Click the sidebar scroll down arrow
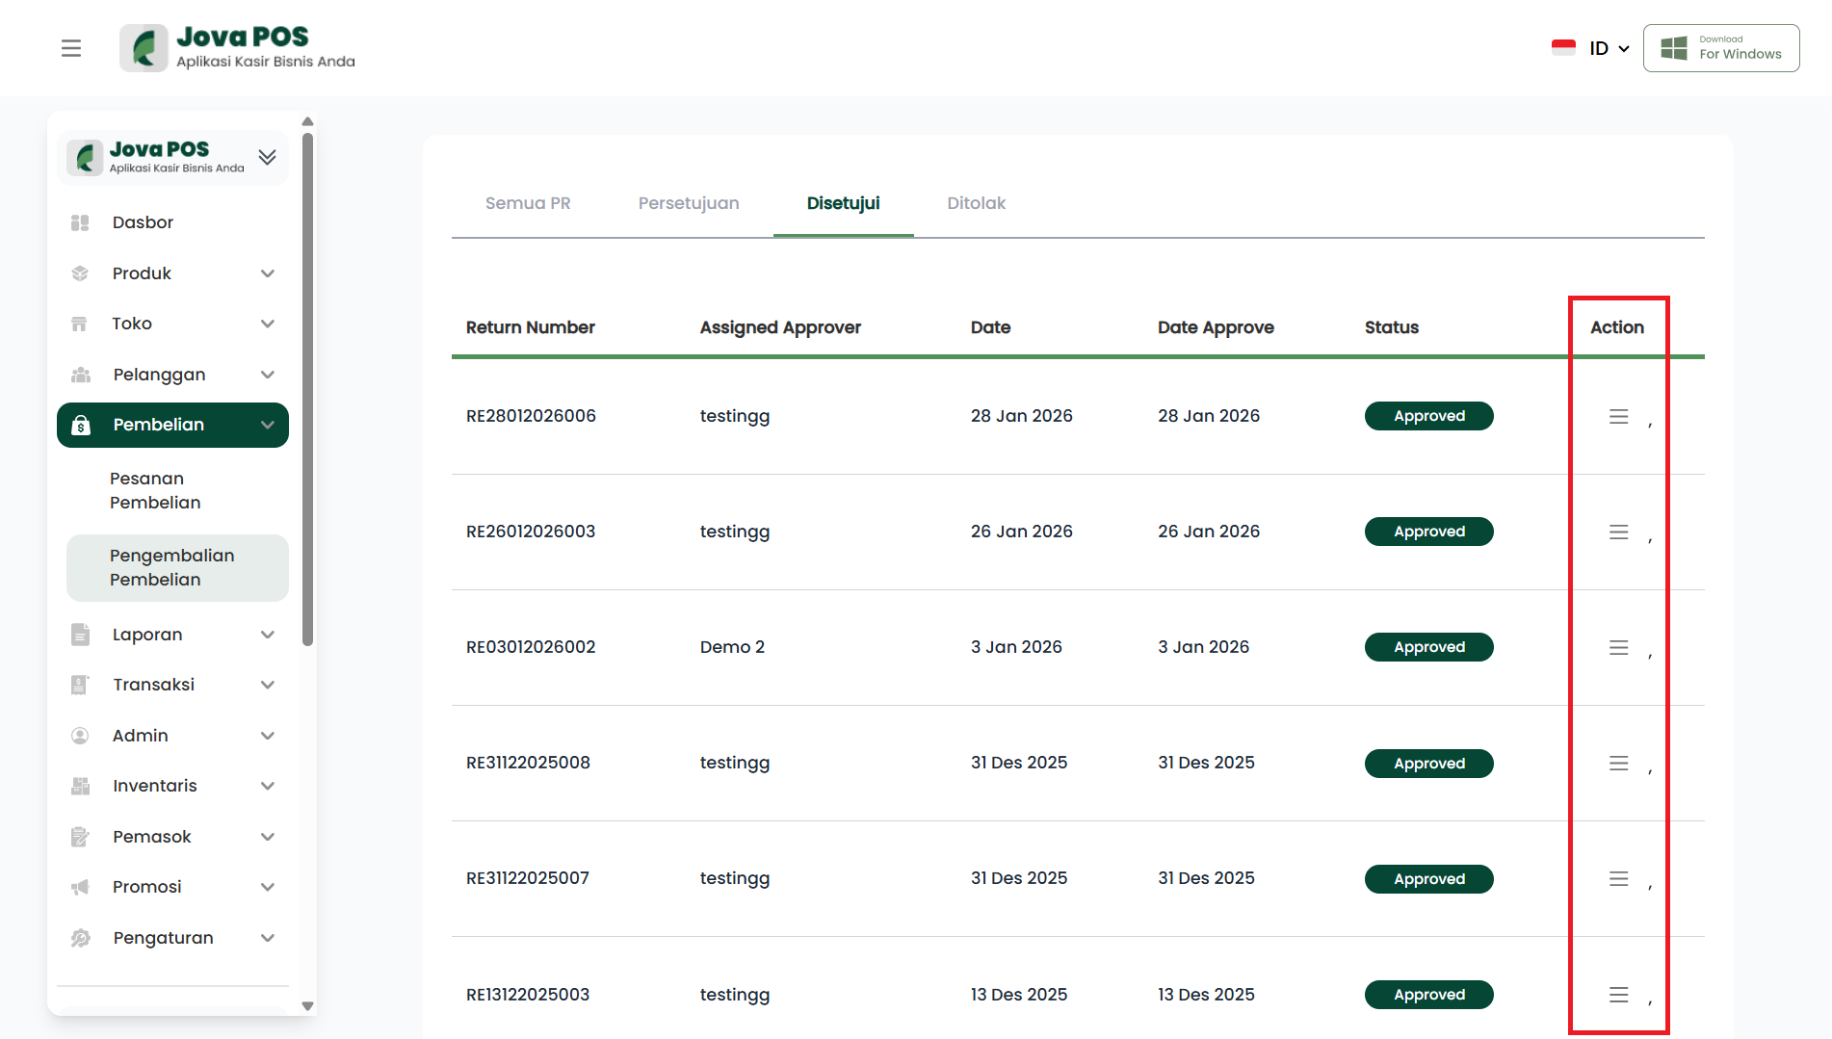Image resolution: width=1832 pixels, height=1039 pixels. pyautogui.click(x=307, y=1005)
